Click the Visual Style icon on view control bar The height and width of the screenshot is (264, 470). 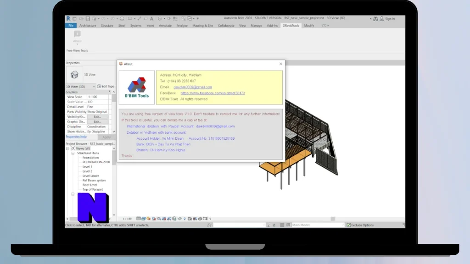click(x=144, y=219)
